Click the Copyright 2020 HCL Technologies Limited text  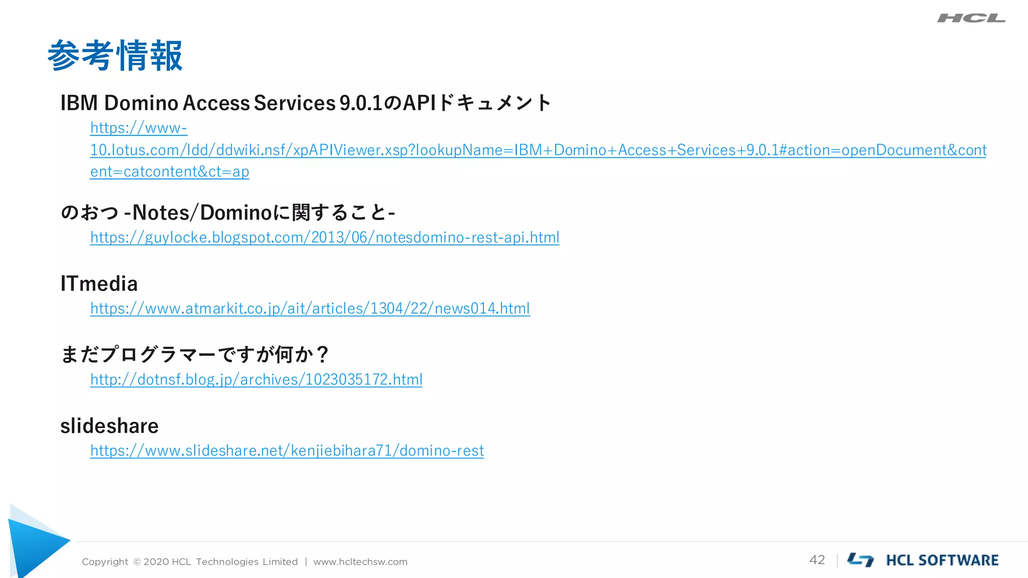point(190,562)
